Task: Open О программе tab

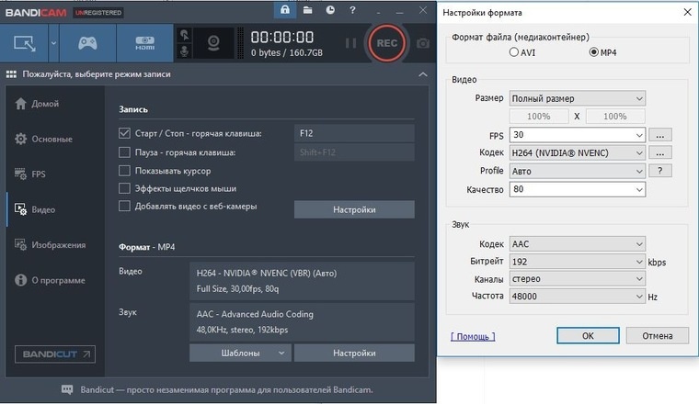Action: tap(50, 280)
